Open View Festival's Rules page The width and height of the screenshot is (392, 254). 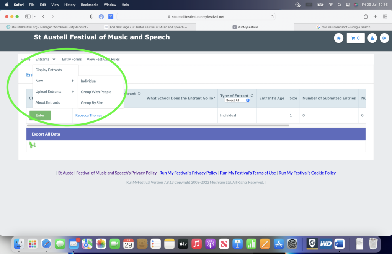pyautogui.click(x=103, y=59)
